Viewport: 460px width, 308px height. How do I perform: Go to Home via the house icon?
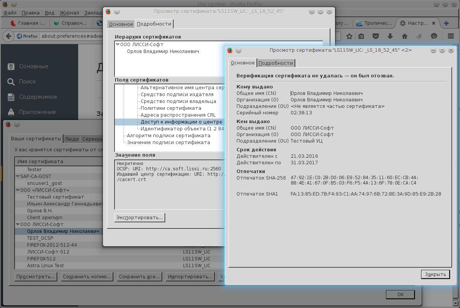405,36
